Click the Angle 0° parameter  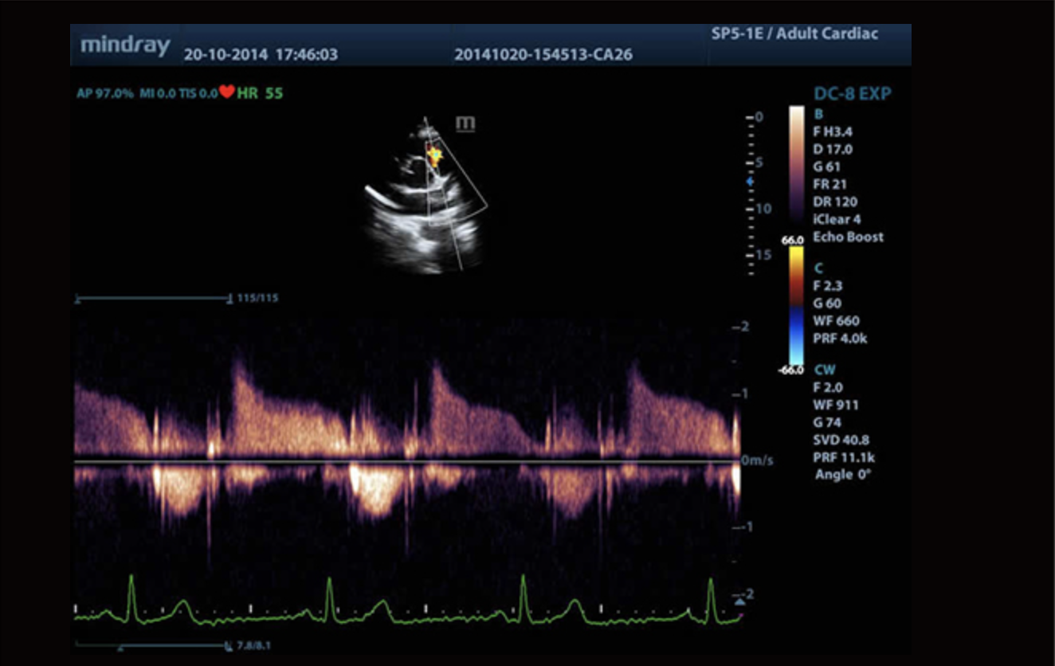coord(843,475)
